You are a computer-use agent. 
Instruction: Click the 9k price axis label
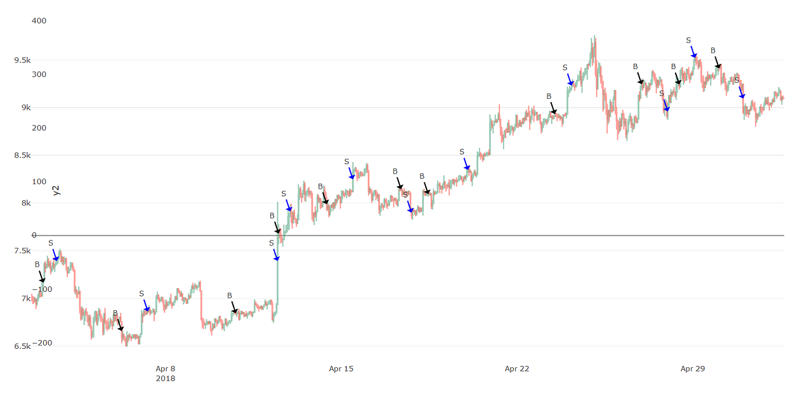[25, 108]
